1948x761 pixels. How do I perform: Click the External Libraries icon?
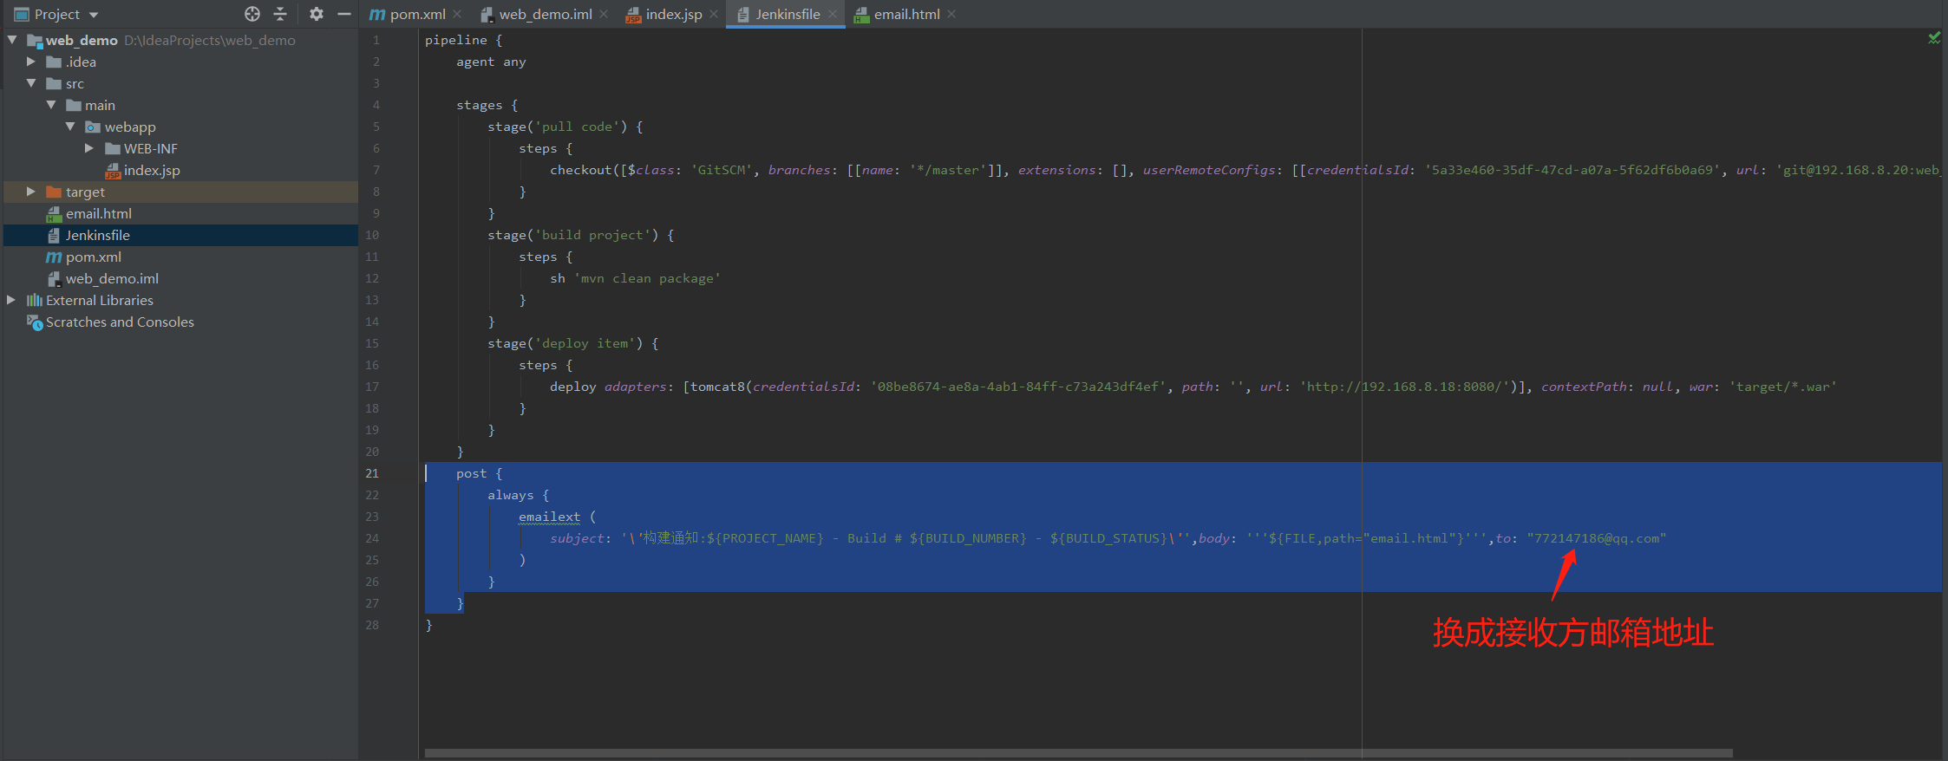35,301
